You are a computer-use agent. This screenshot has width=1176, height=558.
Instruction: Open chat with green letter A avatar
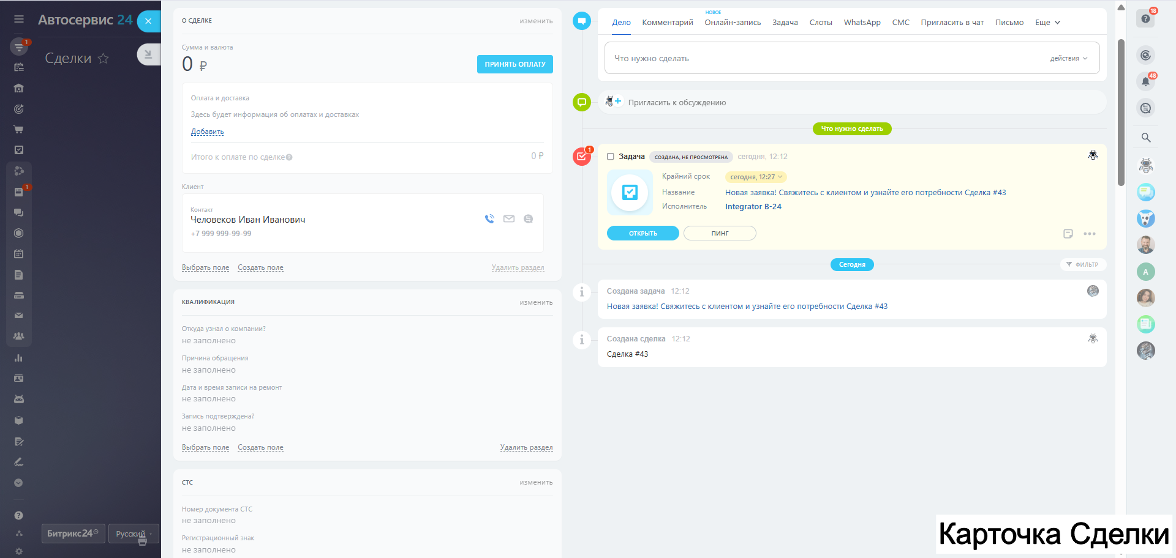[1146, 272]
